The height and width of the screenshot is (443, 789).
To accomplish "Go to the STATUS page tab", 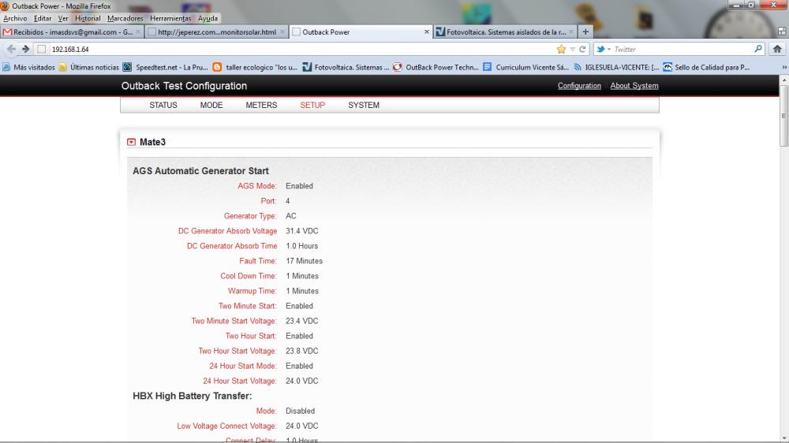I will pos(163,105).
